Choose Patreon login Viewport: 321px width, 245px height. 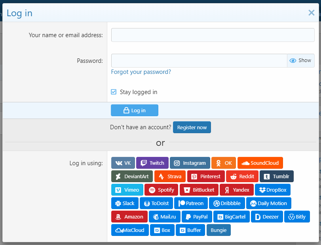point(191,204)
